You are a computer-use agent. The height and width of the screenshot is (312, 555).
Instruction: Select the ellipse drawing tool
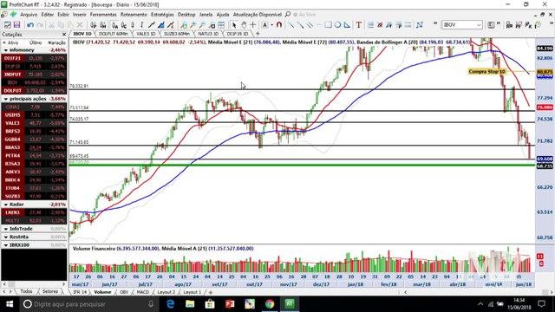pos(337,25)
